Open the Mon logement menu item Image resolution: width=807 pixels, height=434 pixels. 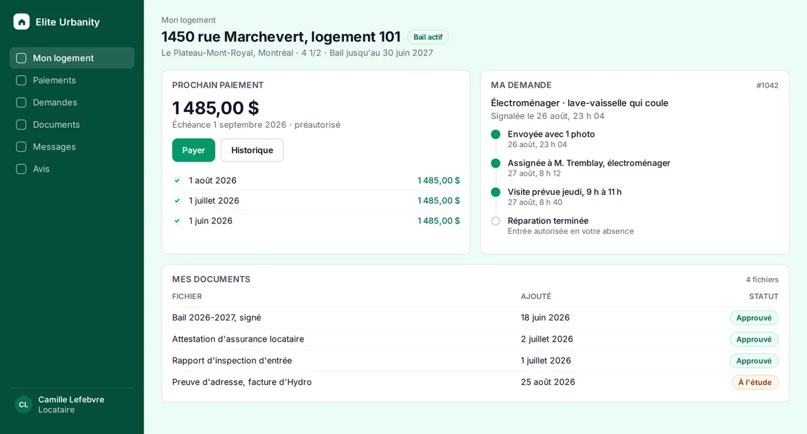[x=72, y=58]
